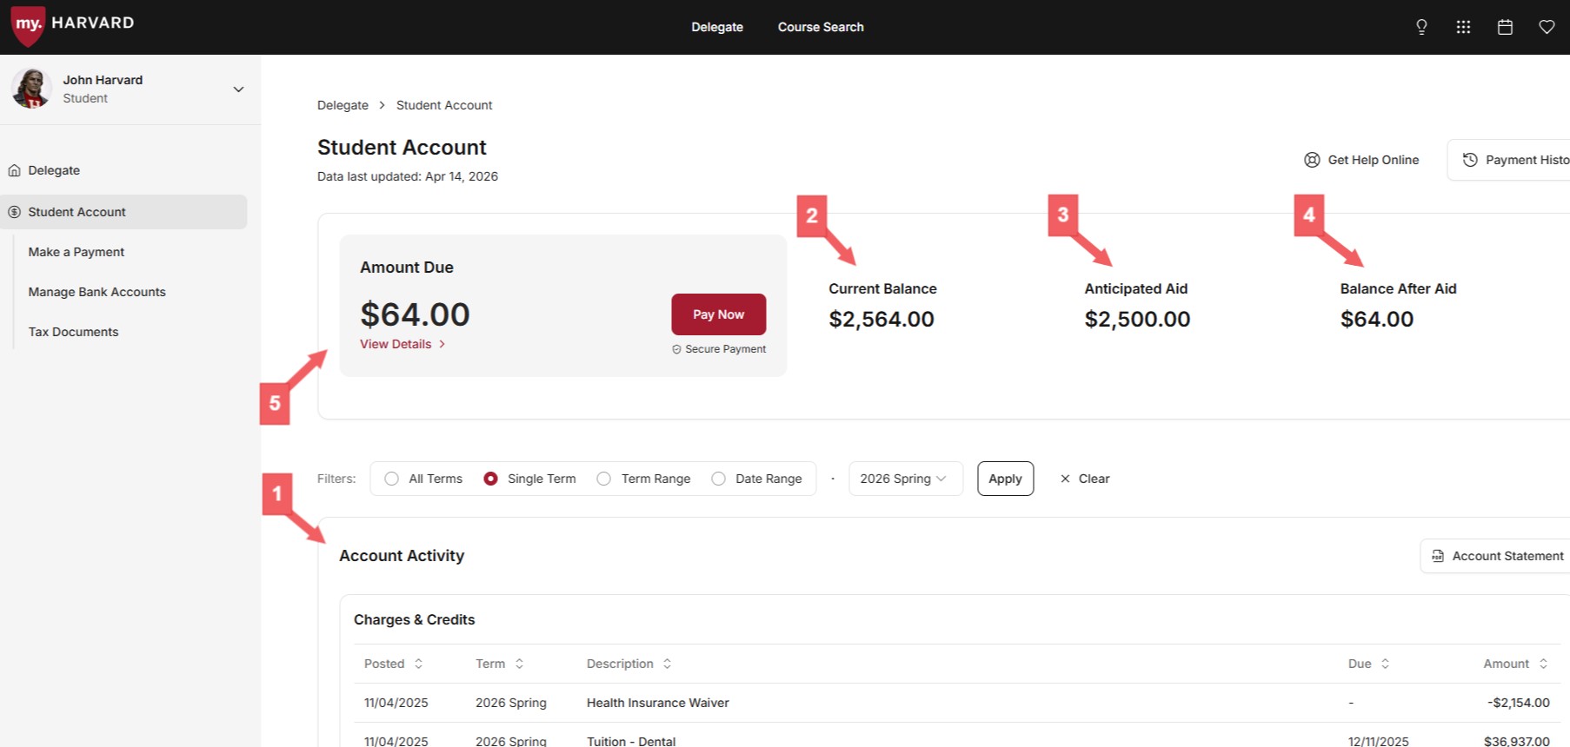The image size is (1570, 747).
Task: Open the lightbulb tips icon
Action: (1421, 27)
